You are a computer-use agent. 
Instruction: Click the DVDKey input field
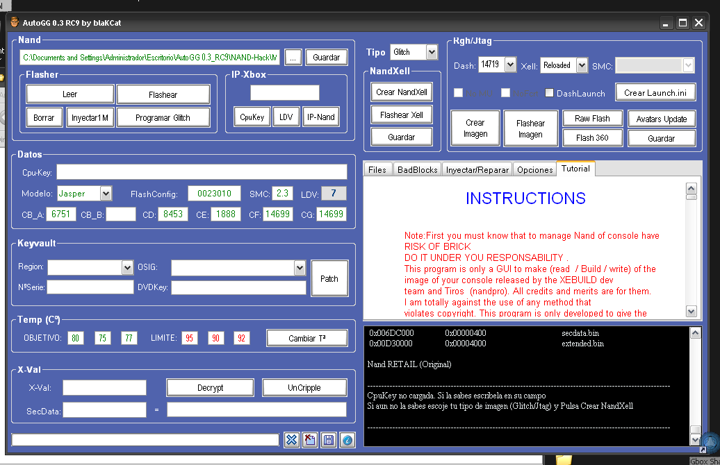pyautogui.click(x=238, y=287)
